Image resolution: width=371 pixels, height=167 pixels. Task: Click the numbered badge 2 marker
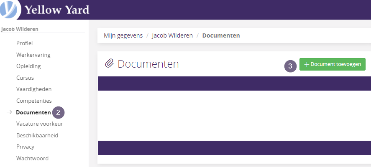pyautogui.click(x=58, y=112)
